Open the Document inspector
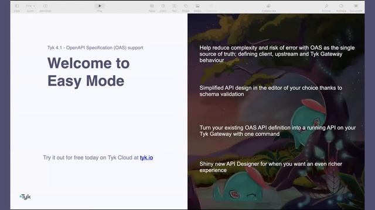 (356, 8)
